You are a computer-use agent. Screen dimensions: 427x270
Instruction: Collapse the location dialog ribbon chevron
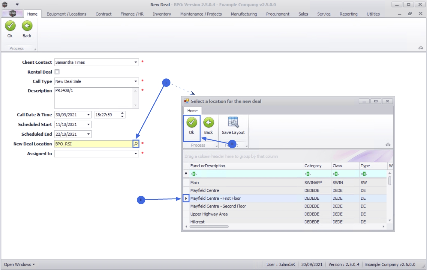[388, 145]
